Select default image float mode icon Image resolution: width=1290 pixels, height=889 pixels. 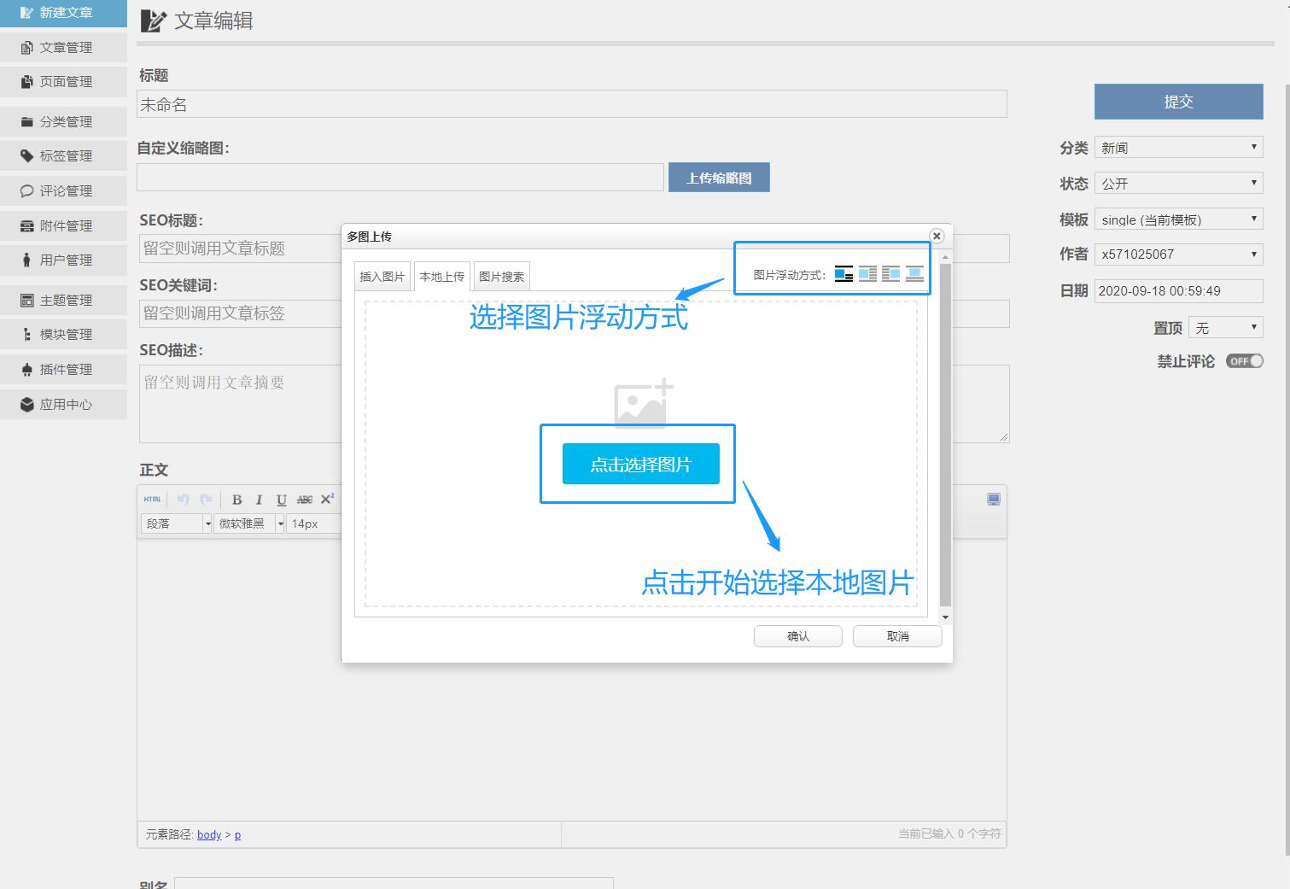tap(843, 274)
